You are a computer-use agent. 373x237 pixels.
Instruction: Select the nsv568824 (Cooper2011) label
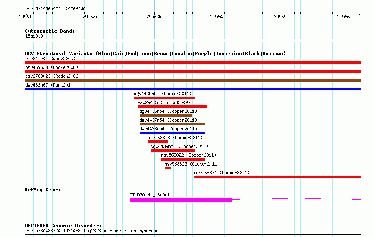(222, 173)
